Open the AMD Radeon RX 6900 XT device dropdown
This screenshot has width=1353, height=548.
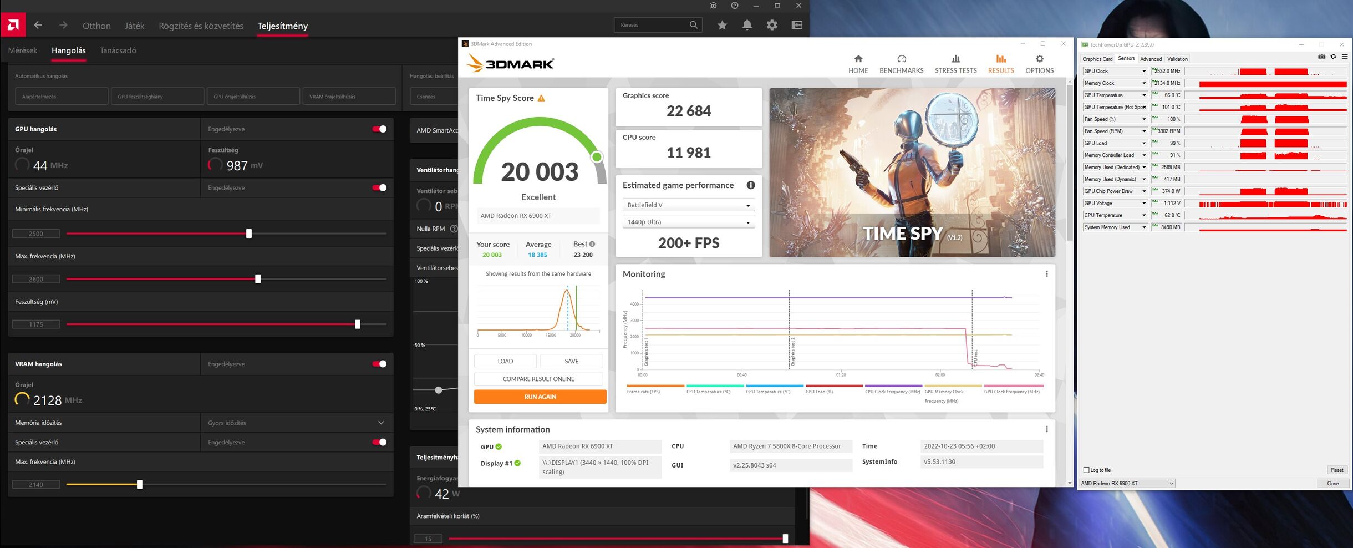pos(1127,484)
